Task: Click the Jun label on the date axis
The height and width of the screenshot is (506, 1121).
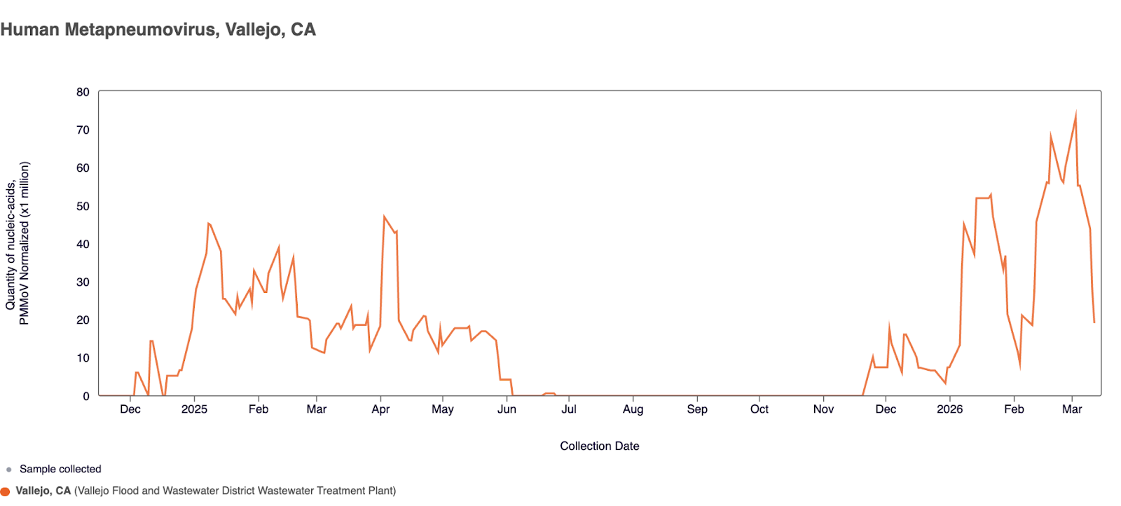Action: (x=507, y=409)
